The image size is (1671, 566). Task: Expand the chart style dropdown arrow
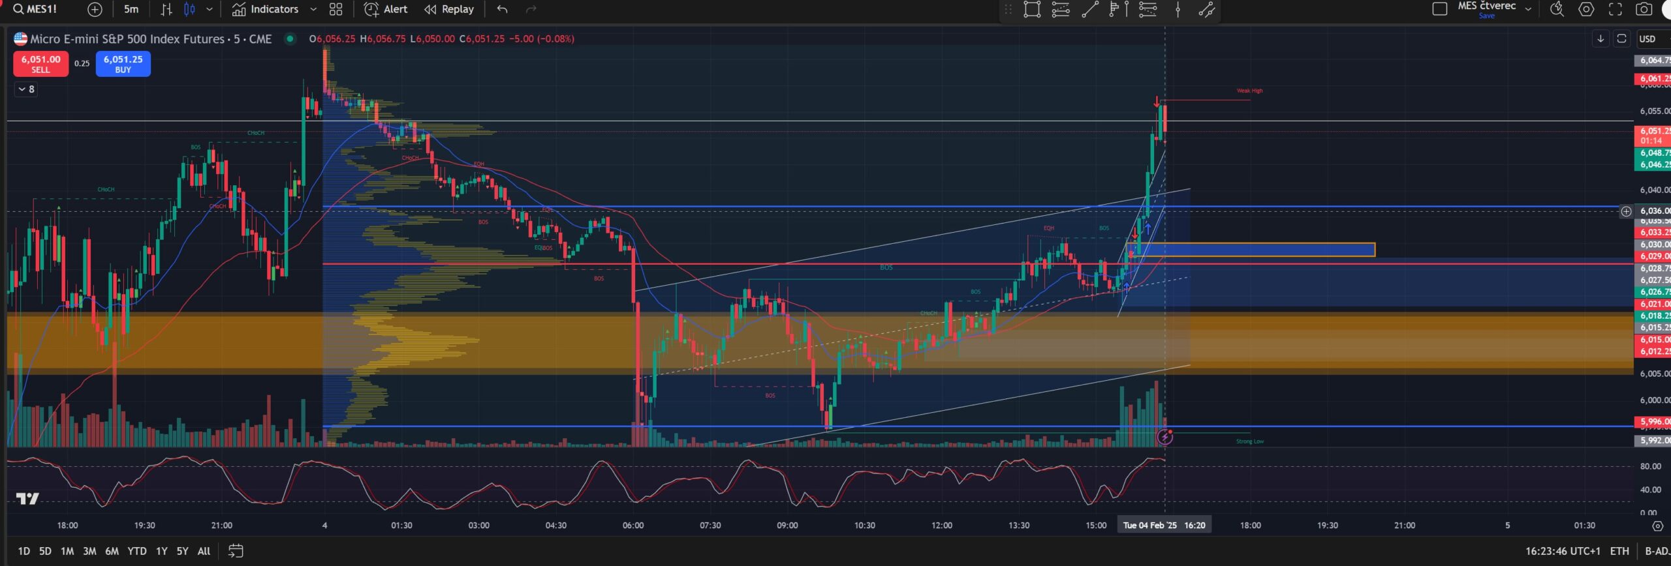209,9
